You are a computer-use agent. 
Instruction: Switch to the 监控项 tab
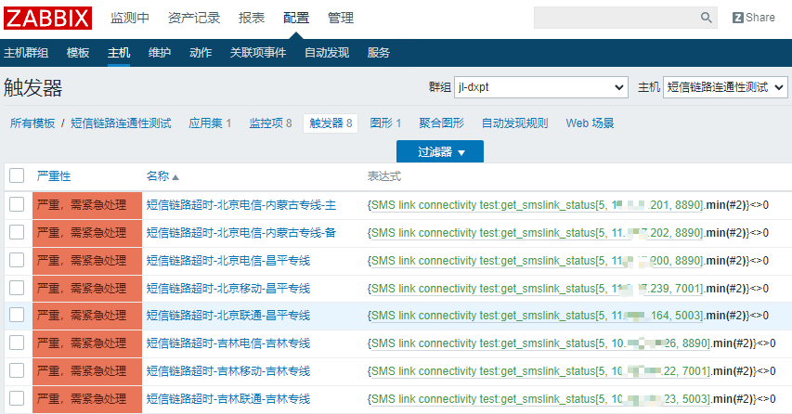pos(270,123)
